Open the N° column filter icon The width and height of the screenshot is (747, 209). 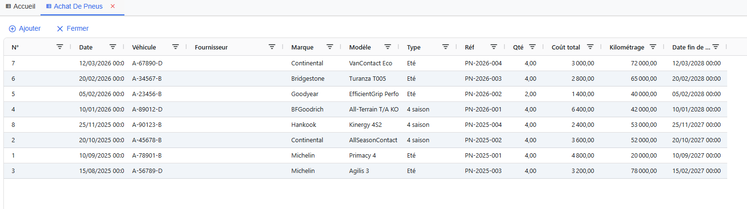[60, 47]
